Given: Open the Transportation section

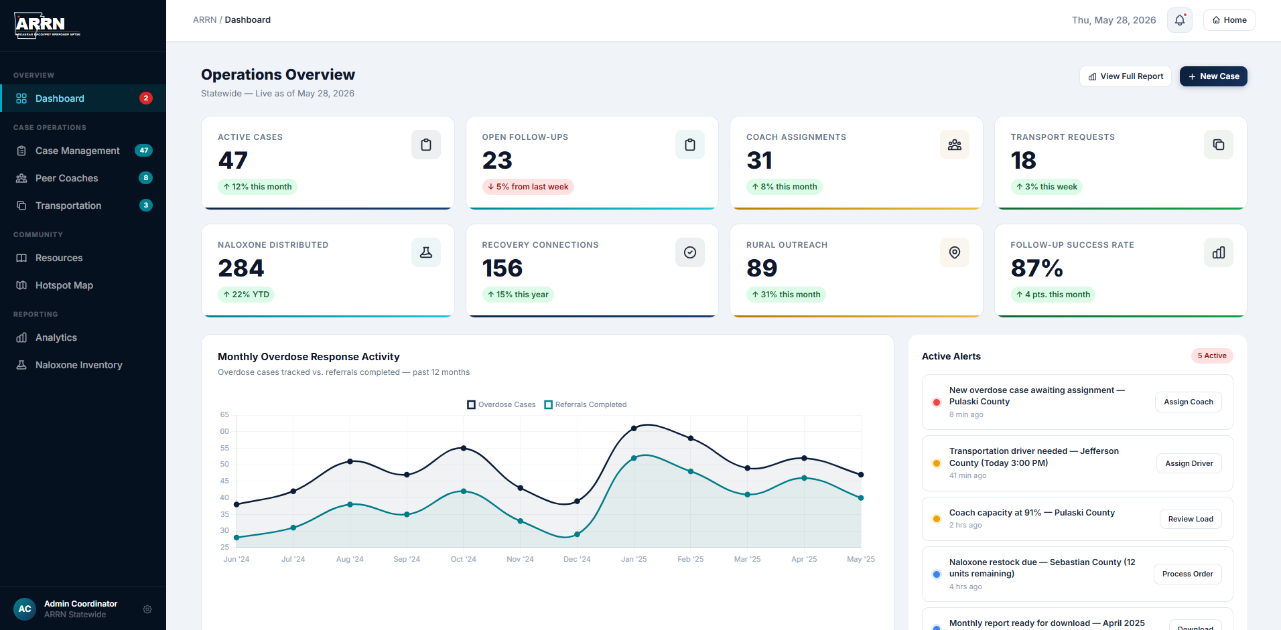Looking at the screenshot, I should click(83, 206).
